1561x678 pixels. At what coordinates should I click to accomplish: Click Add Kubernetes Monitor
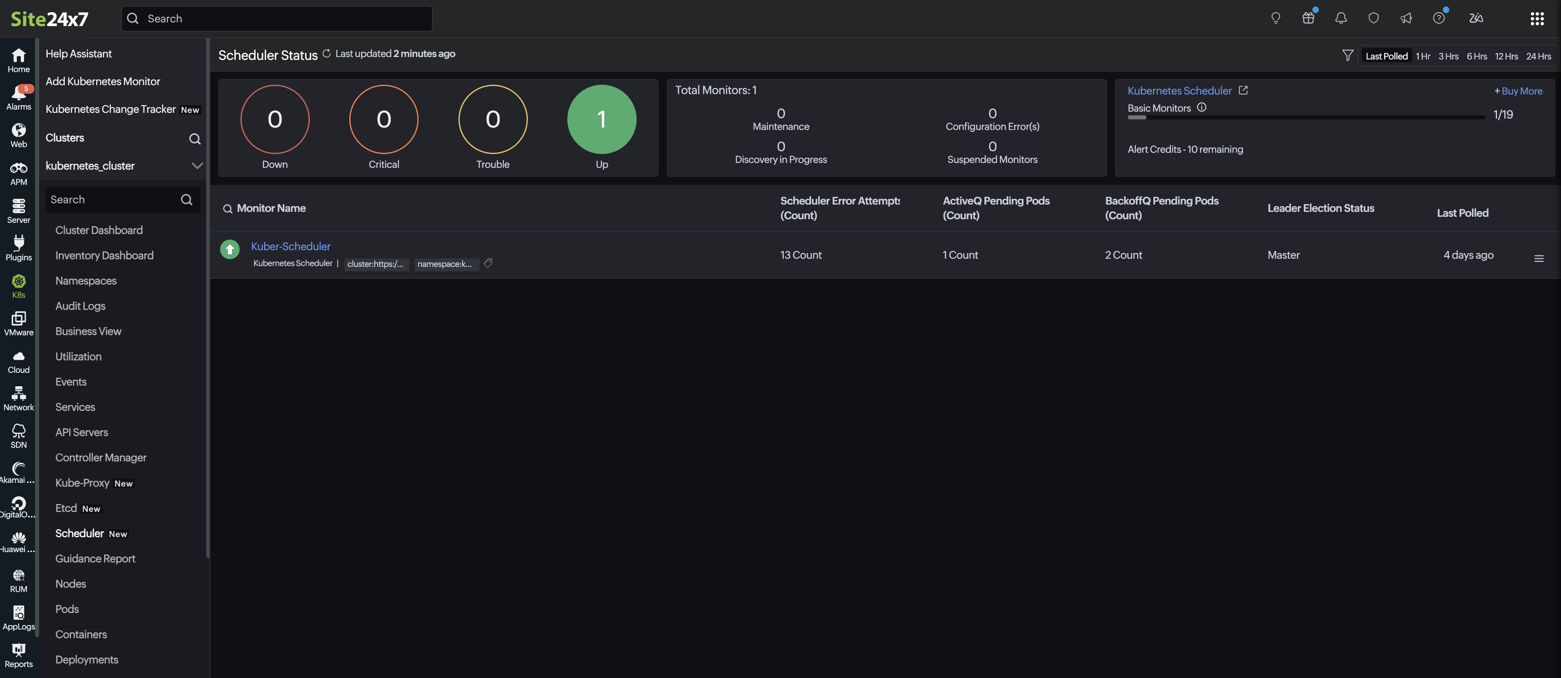103,81
